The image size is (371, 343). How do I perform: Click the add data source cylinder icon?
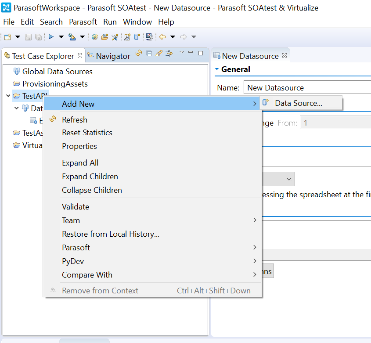click(x=137, y=37)
